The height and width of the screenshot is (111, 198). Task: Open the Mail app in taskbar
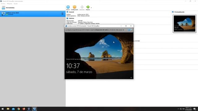[13, 109]
